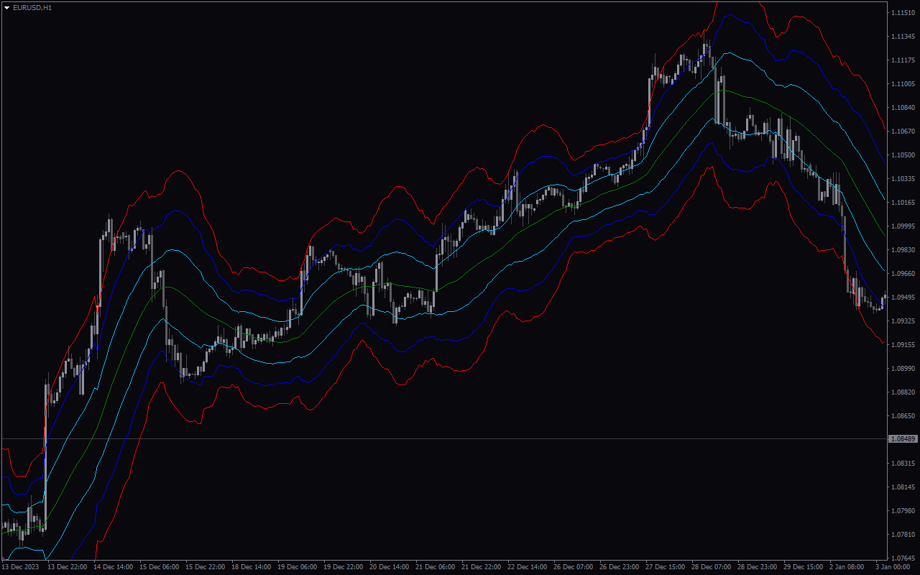Click the 22 Dec 14:00 time label
Image resolution: width=920 pixels, height=575 pixels.
528,567
